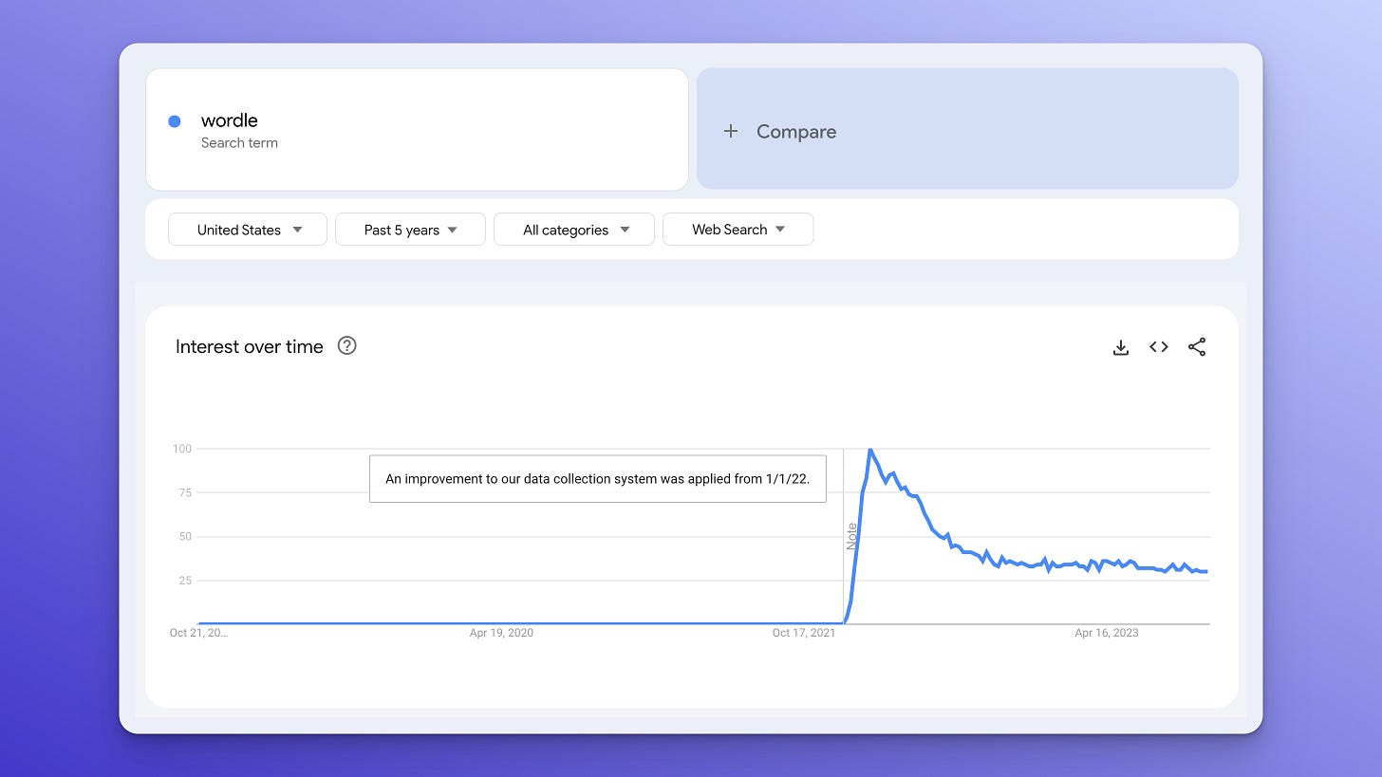The width and height of the screenshot is (1382, 777).
Task: Open the Past 5 years time range dropdown
Action: pos(410,230)
